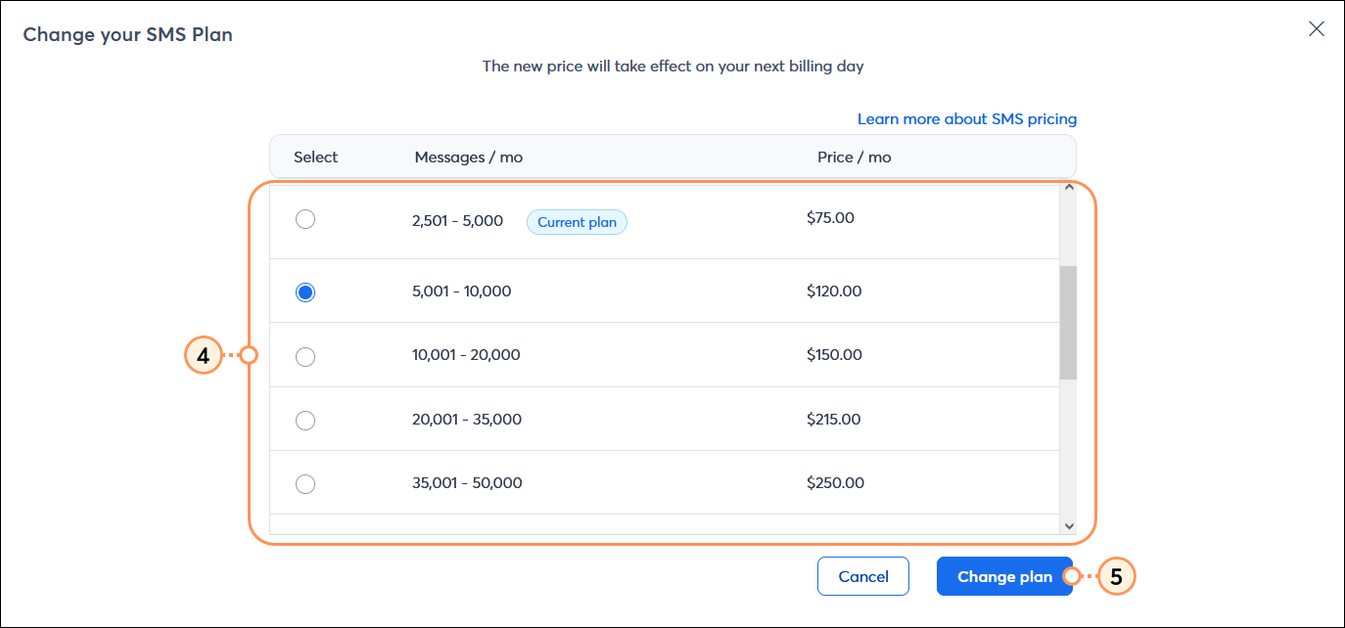Click the 2,501 - 5,000 messages text

point(458,221)
